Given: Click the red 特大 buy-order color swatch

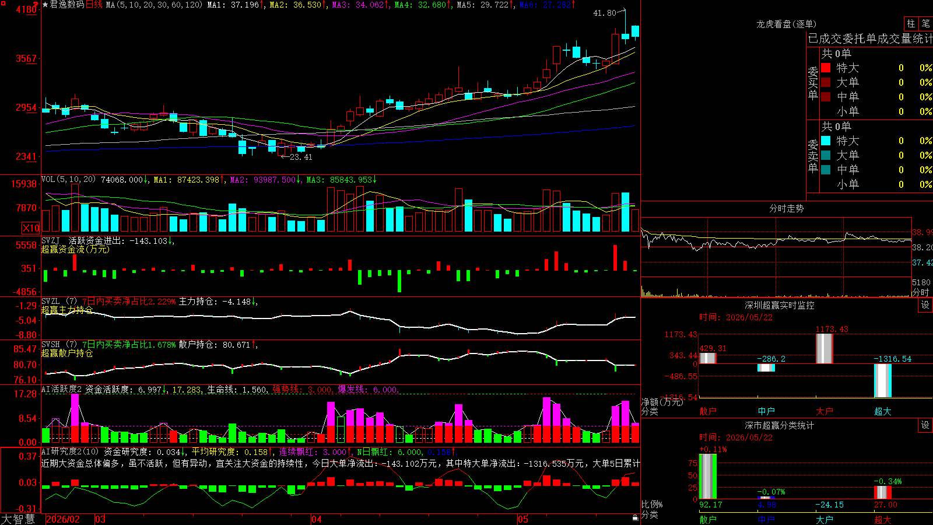Looking at the screenshot, I should pos(826,68).
